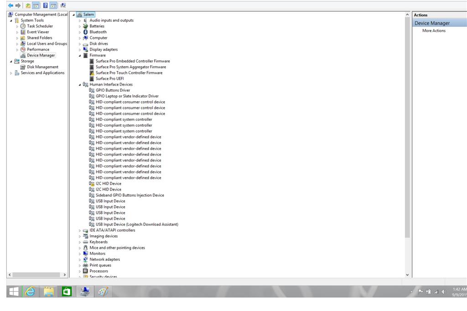The height and width of the screenshot is (311, 467).
Task: Click the Up one level folder icon
Action: point(28,5)
